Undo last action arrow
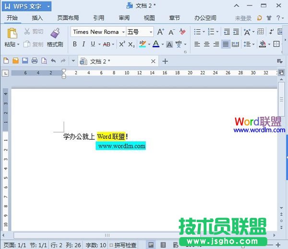This screenshot has width=288, height=249. click(53, 61)
